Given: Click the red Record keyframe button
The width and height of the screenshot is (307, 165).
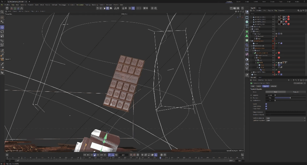Looking at the screenshot, I should tap(131, 155).
